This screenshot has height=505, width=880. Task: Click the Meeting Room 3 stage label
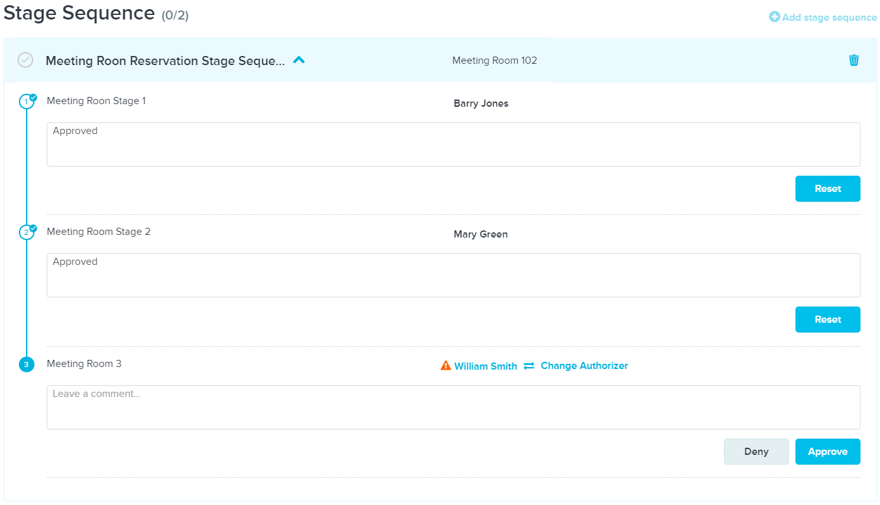[84, 364]
